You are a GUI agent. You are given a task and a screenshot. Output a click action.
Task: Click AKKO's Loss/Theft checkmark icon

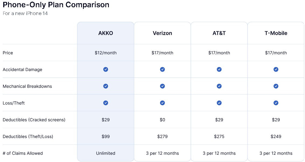click(x=106, y=103)
